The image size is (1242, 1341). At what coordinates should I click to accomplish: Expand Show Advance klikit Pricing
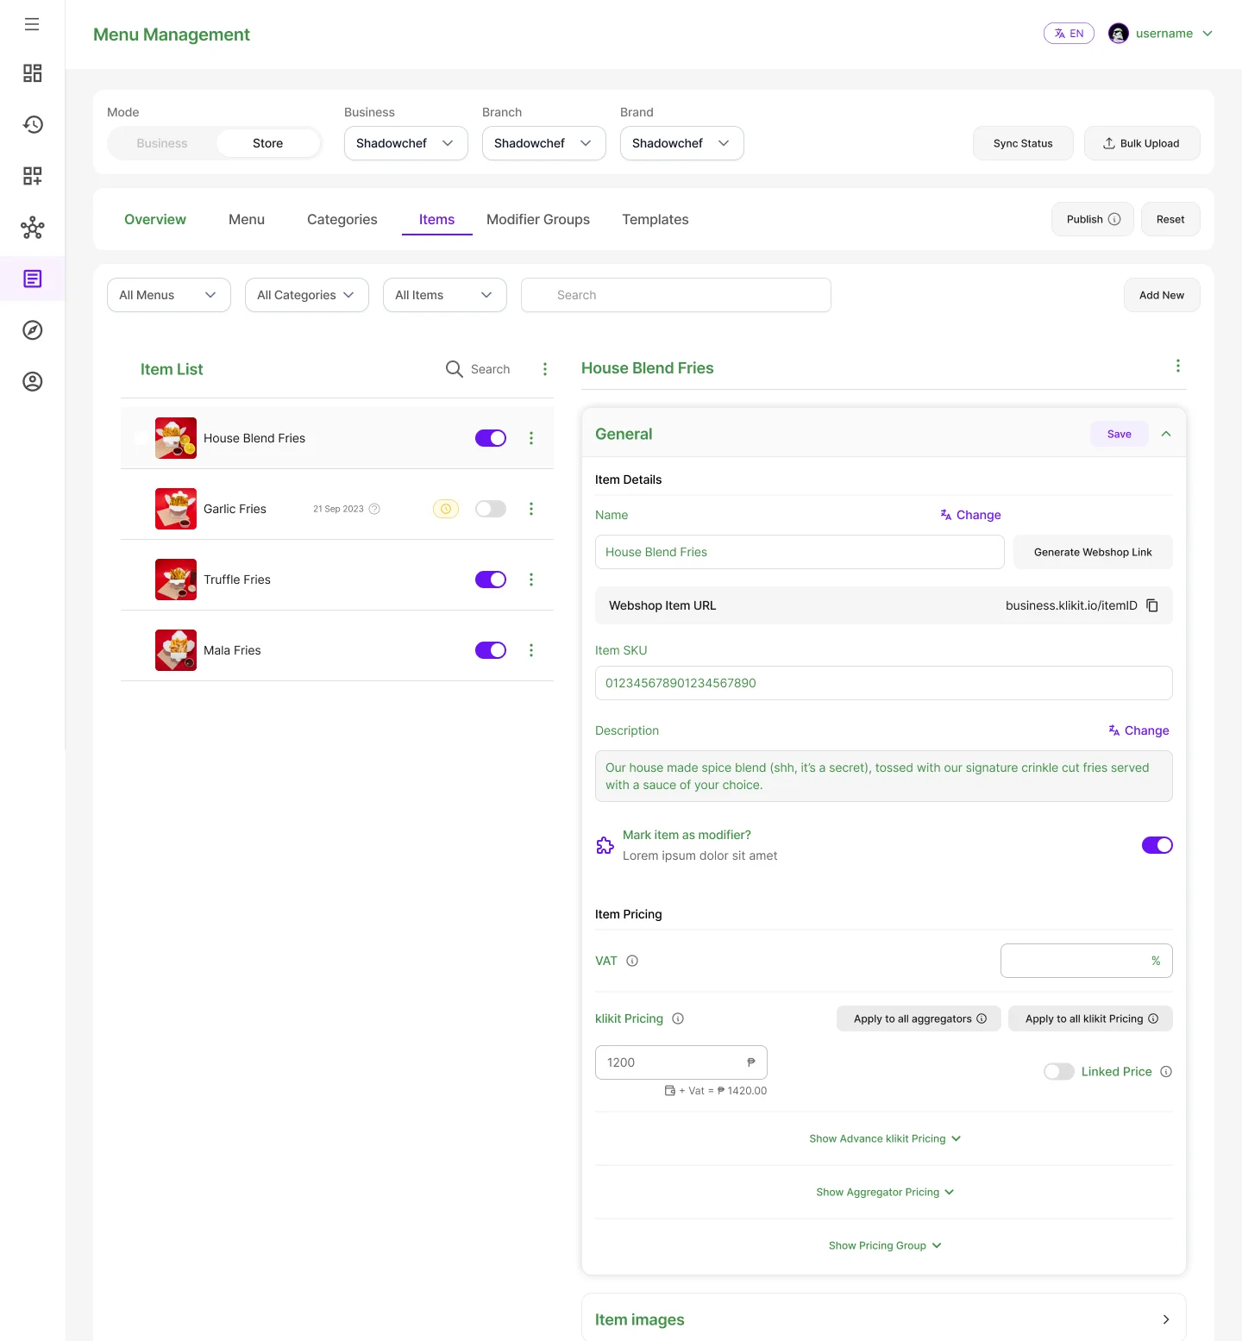[x=885, y=1138]
